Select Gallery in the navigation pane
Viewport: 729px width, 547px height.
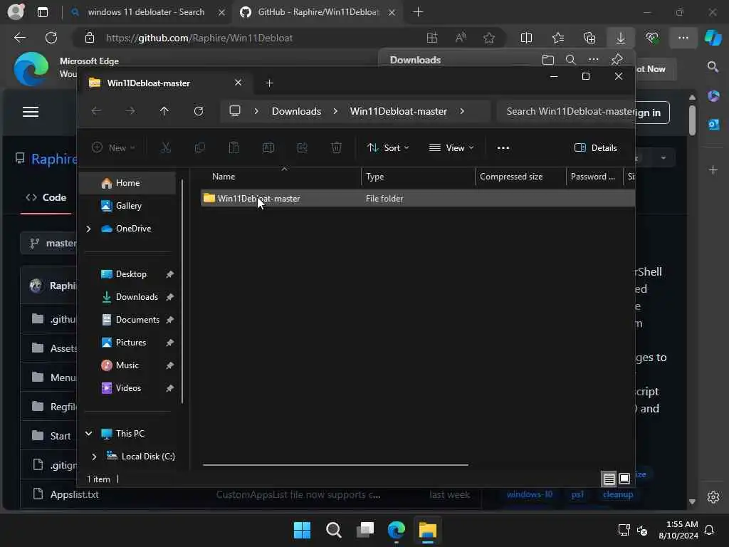point(128,206)
